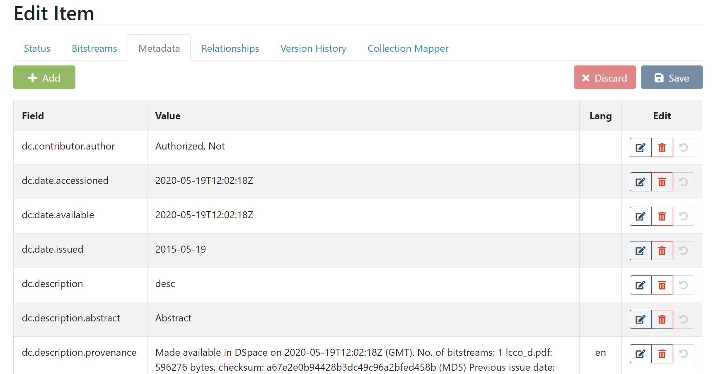The image size is (713, 374).
Task: Save the metadata edits
Action: coord(671,77)
